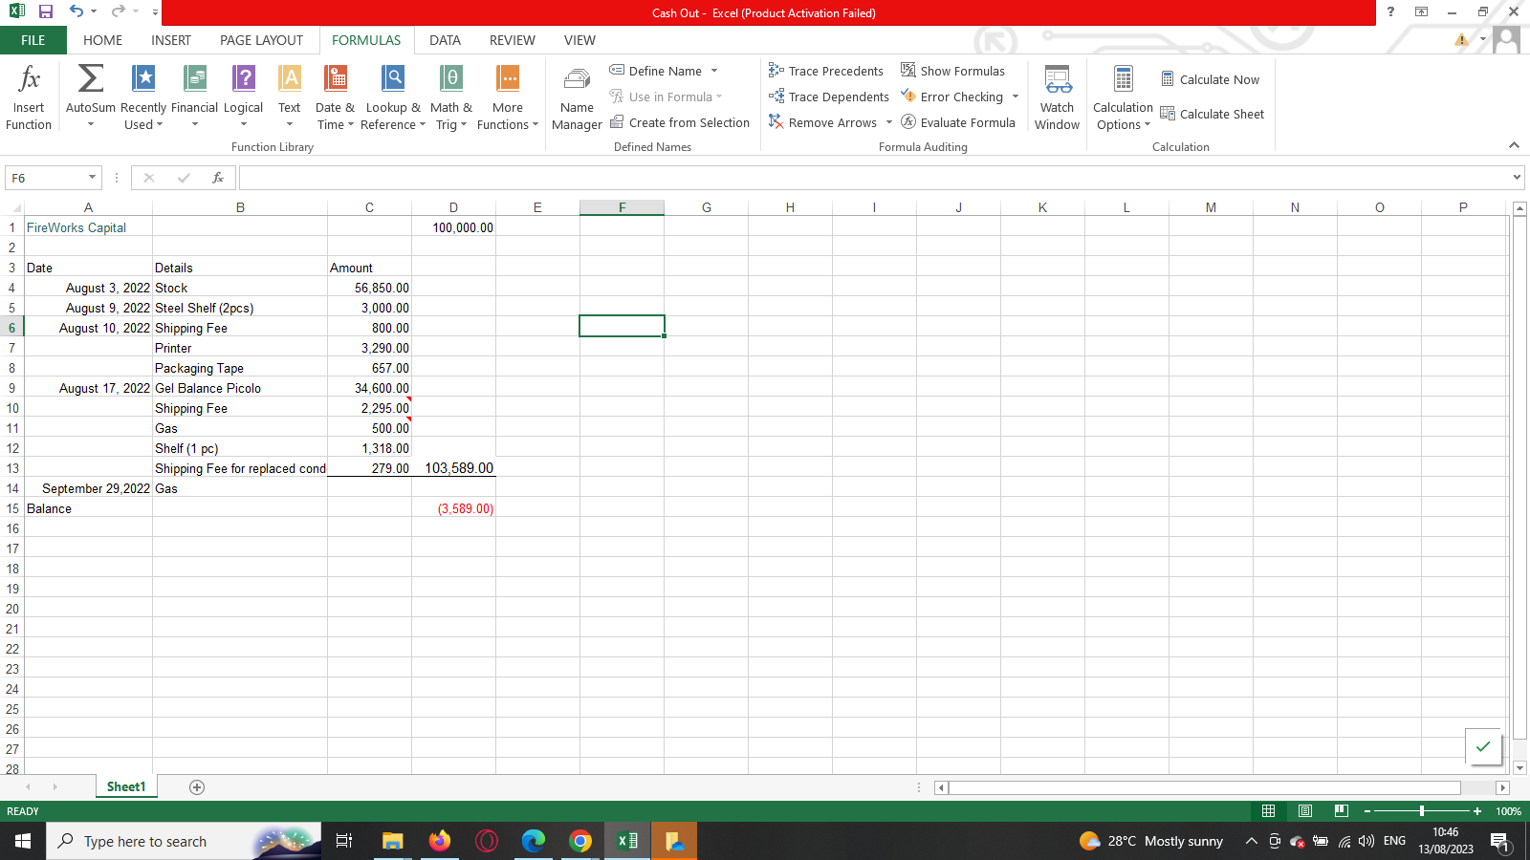Expand the Define Name dropdown arrow
Viewport: 1530px width, 860px height.
714,71
